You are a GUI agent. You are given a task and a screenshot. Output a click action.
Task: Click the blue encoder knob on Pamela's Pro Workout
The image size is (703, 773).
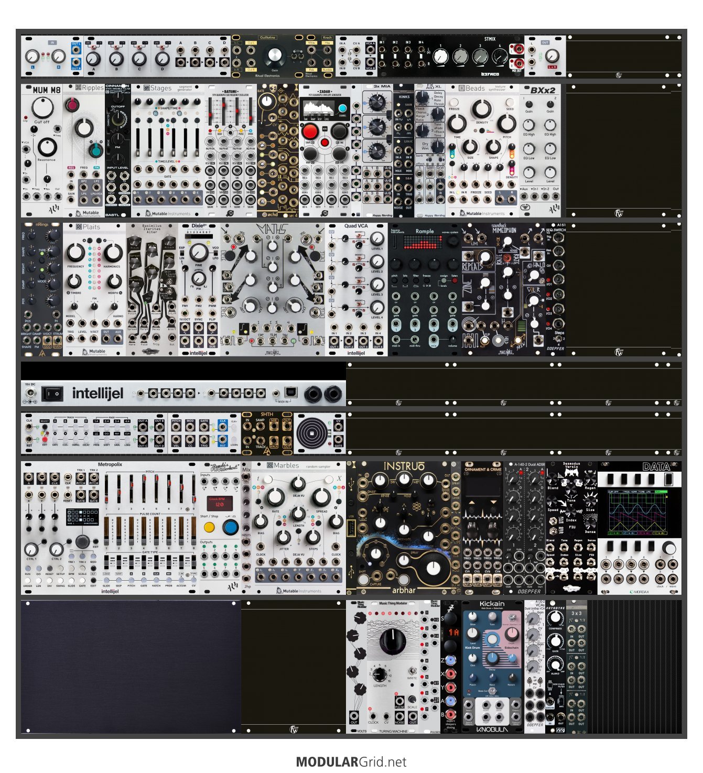(230, 527)
